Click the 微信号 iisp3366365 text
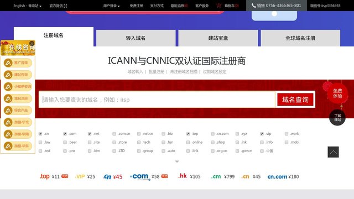This screenshot has width=354, height=199. (325, 6)
